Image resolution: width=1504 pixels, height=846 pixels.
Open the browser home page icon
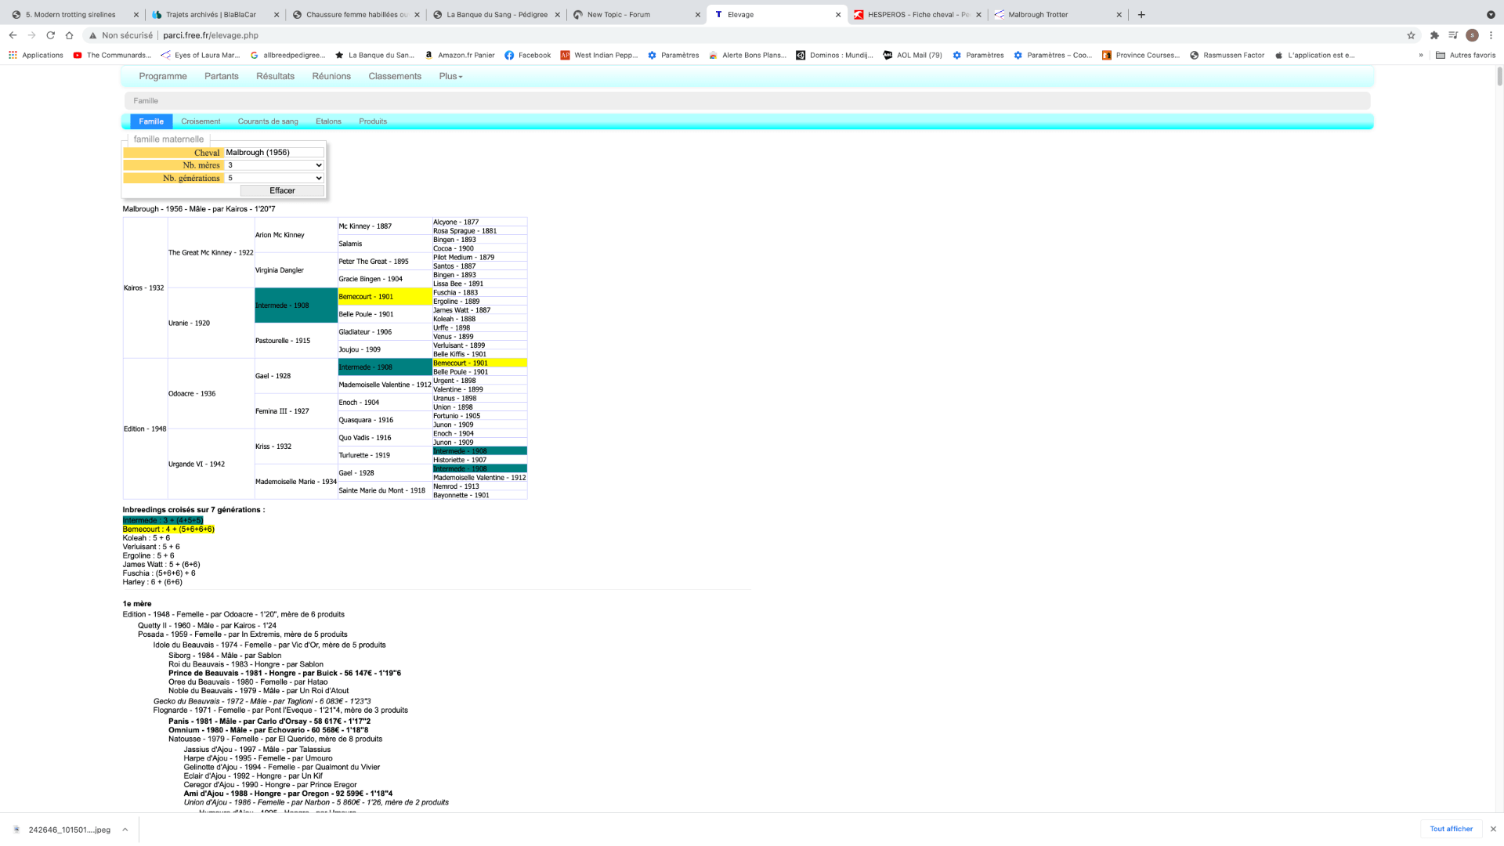click(x=69, y=35)
